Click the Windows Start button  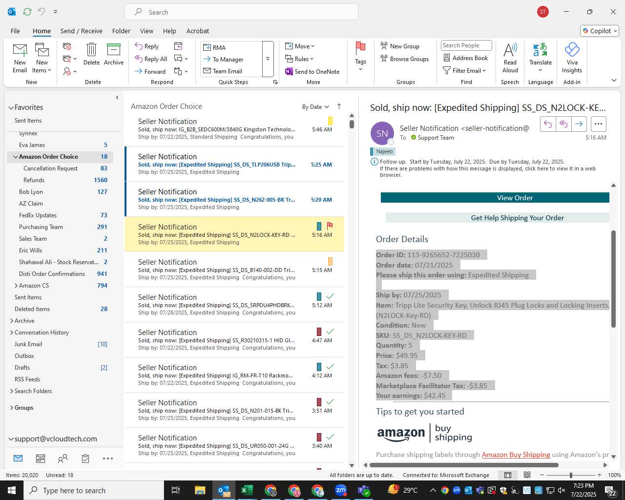tap(12, 490)
